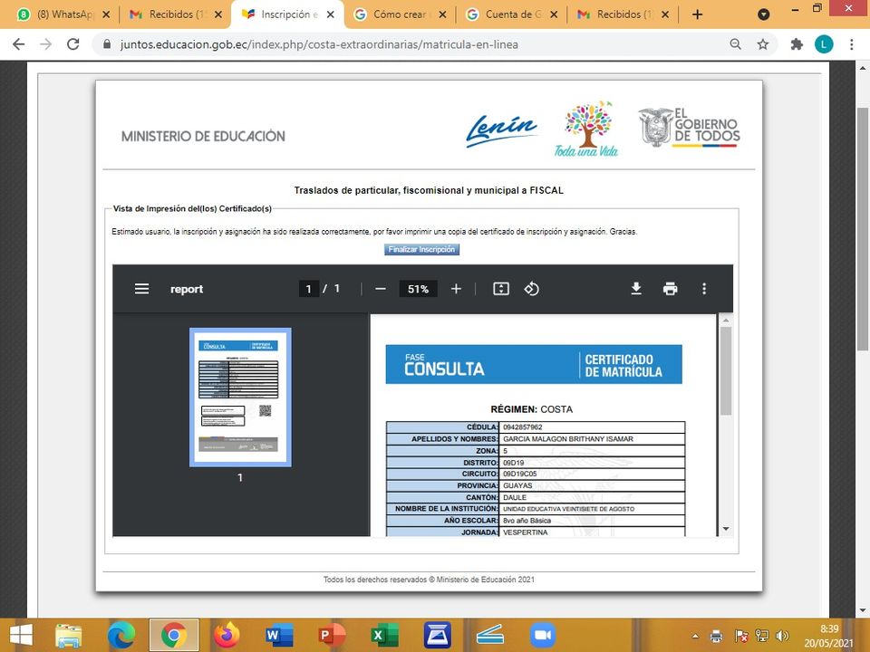
Task: Rotate the PDF counterclockwise
Action: [532, 289]
